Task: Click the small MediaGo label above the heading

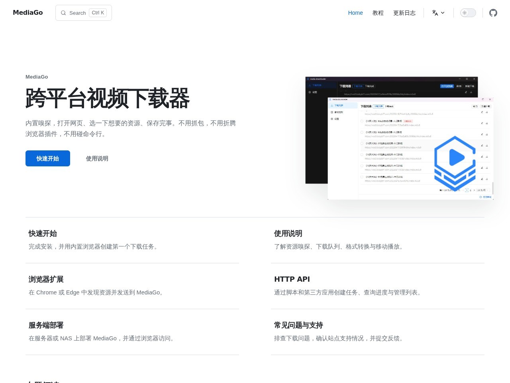Action: [x=37, y=77]
